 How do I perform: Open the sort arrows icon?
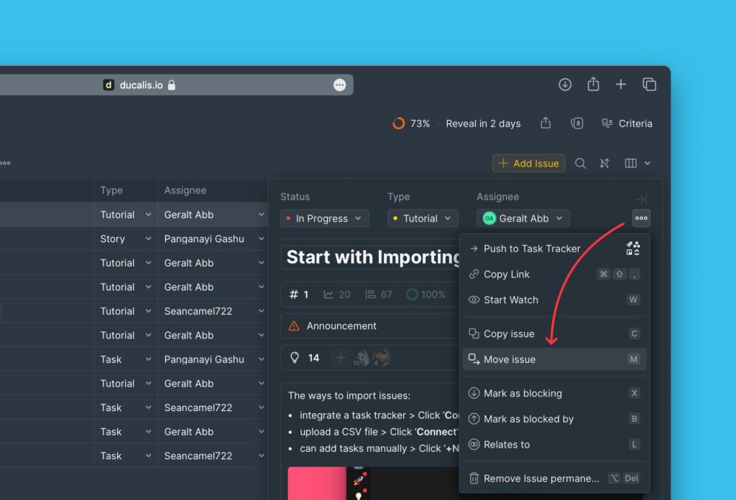click(x=604, y=164)
